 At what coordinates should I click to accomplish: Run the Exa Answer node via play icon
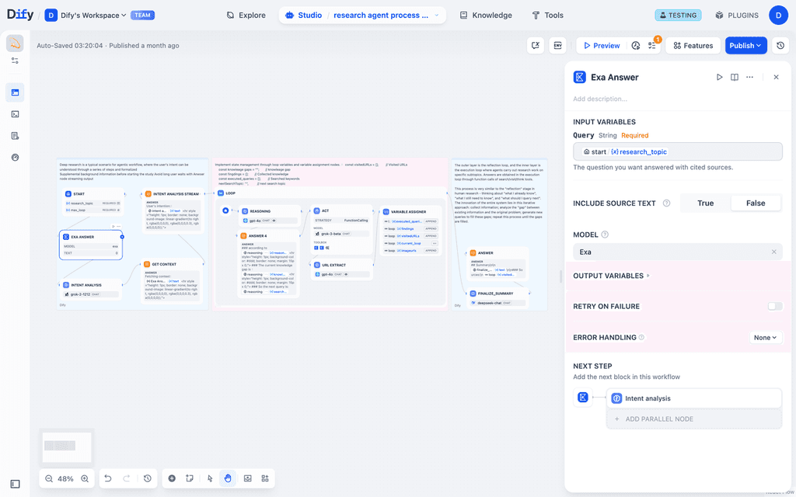pos(719,77)
